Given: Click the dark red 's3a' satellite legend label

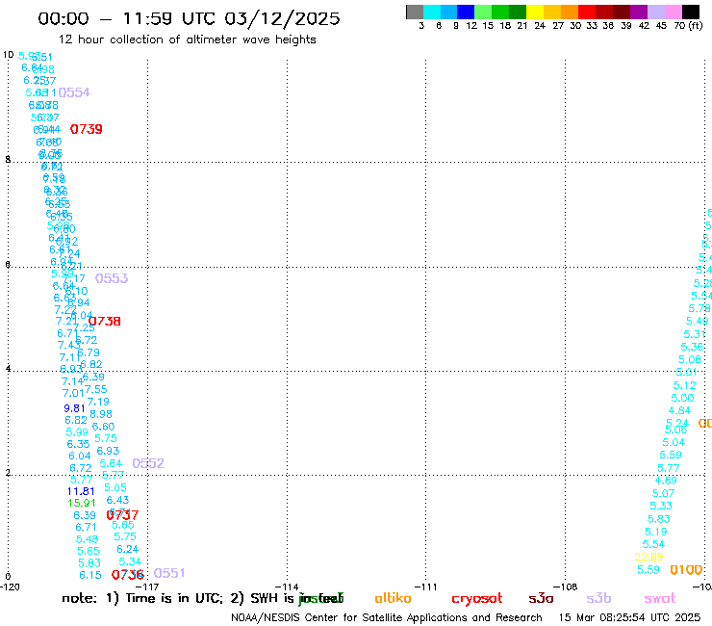Looking at the screenshot, I should 542,598.
